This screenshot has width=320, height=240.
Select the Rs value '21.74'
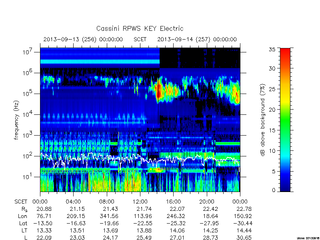144,209
